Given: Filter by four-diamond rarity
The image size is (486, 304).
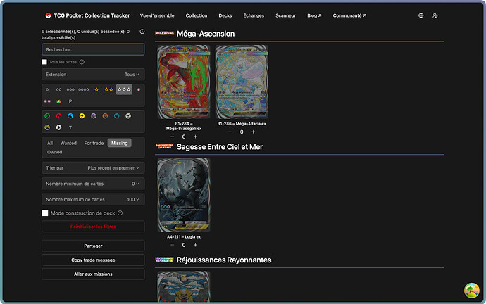Looking at the screenshot, I should [x=83, y=90].
